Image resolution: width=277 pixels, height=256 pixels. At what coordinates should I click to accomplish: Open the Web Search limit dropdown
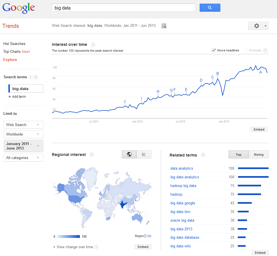coord(23,125)
